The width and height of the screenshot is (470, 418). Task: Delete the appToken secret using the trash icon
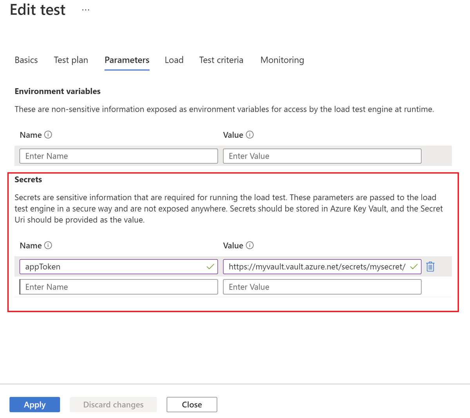point(430,266)
